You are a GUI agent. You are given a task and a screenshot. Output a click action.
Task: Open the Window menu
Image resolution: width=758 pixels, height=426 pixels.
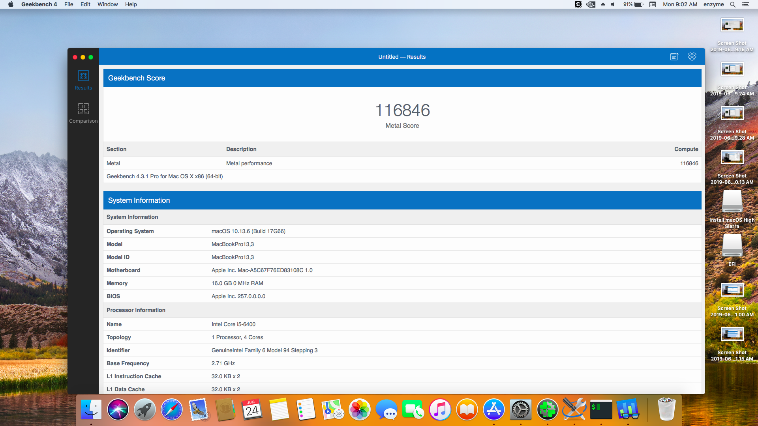pyautogui.click(x=107, y=4)
